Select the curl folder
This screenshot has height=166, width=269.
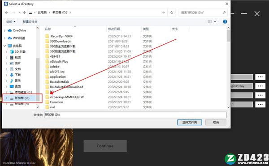[52, 107]
